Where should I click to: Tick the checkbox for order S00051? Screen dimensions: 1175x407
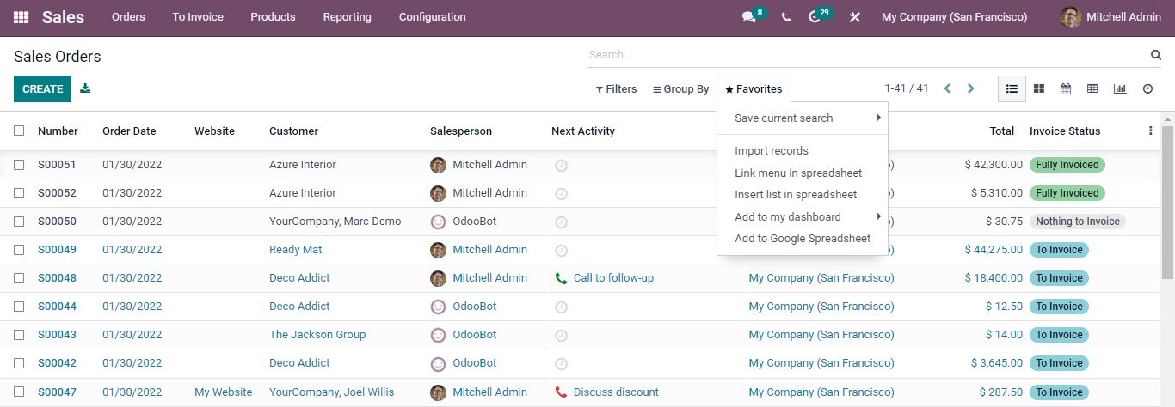click(x=19, y=165)
